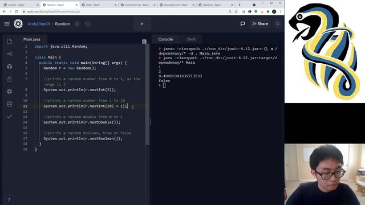
Task: Go forward in browser
Action: tap(10, 11)
